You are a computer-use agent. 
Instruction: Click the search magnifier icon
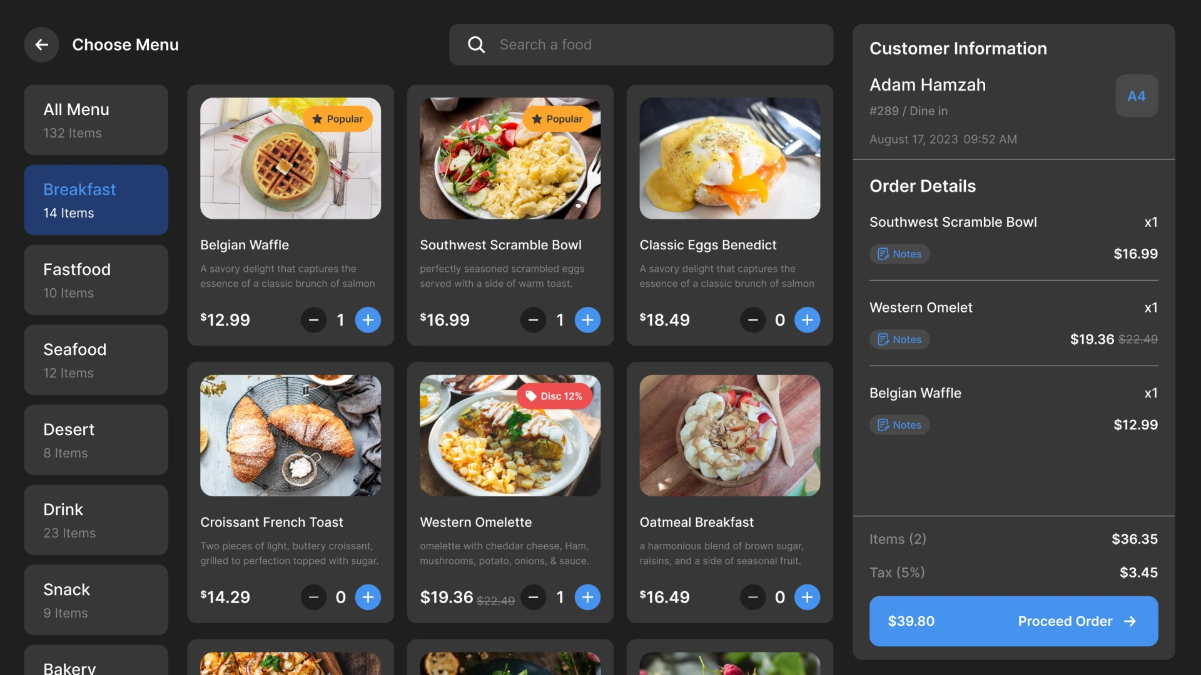click(476, 44)
